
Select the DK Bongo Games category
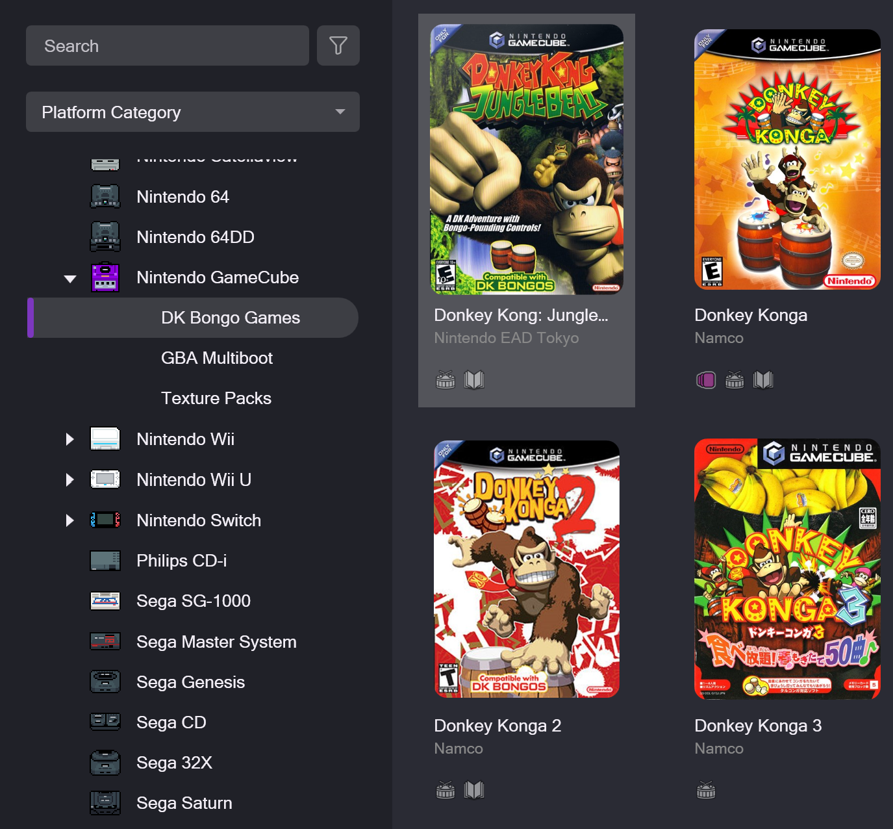(x=193, y=318)
